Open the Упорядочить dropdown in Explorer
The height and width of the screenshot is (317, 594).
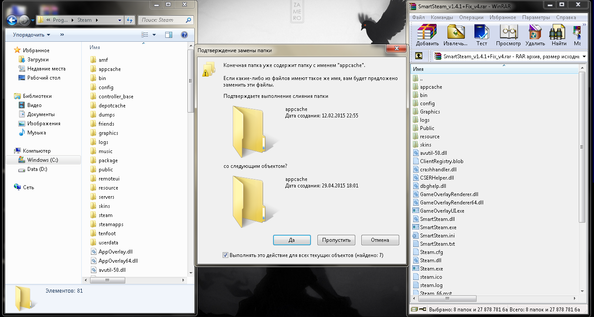[31, 35]
